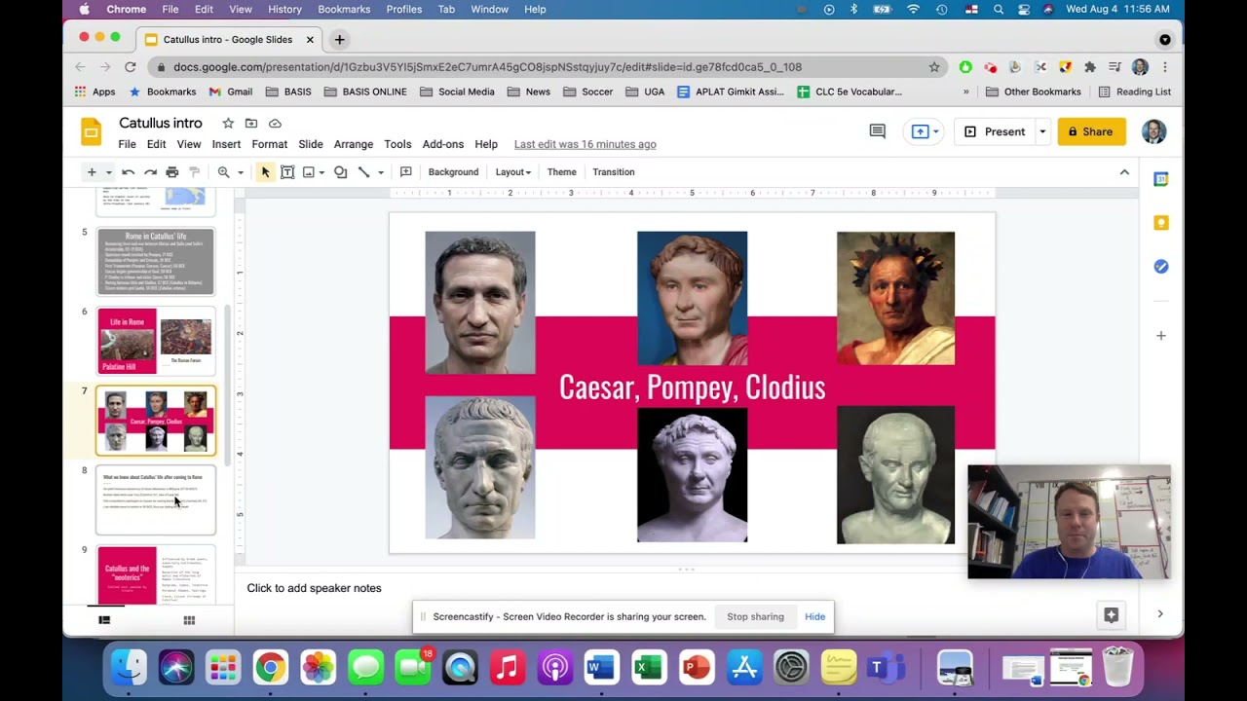Screen dimensions: 1247x701
Task: Select the arrow cursor select tool
Action: (x=265, y=172)
